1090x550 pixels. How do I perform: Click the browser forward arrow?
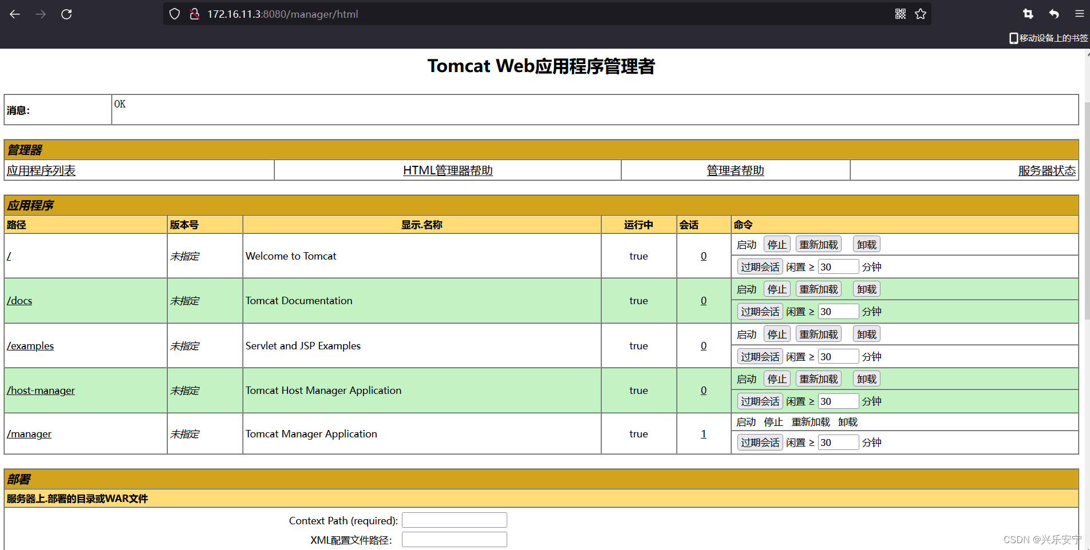click(x=41, y=14)
